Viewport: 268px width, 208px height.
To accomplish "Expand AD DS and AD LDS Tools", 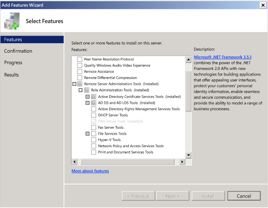I will (87, 103).
